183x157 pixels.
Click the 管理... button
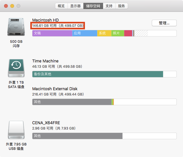pyautogui.click(x=164, y=23)
